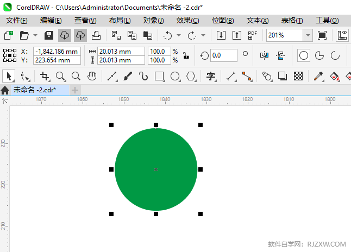Select the Transparency checkerboard tool
This screenshot has height=252, width=351.
pyautogui.click(x=298, y=77)
